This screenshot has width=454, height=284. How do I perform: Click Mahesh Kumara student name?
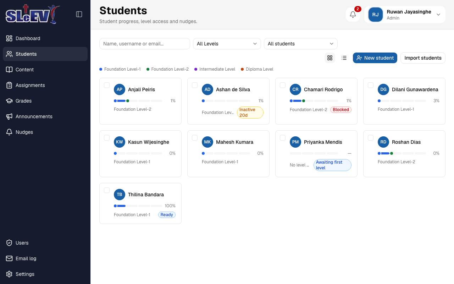(234, 142)
